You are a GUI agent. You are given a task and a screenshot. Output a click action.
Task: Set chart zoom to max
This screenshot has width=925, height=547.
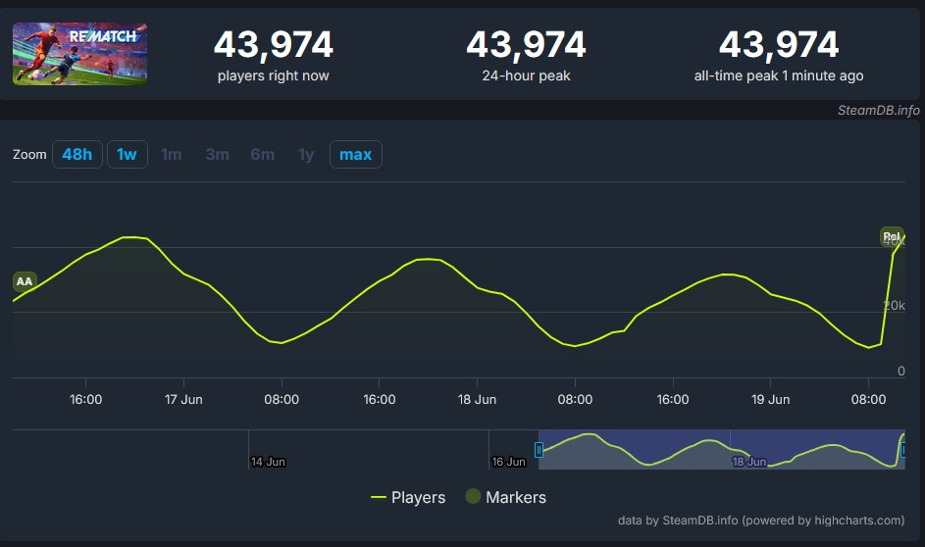356,155
